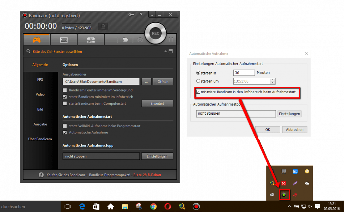The image size is (344, 212).
Task: Click the '30' minutes input field
Action: pyautogui.click(x=244, y=72)
